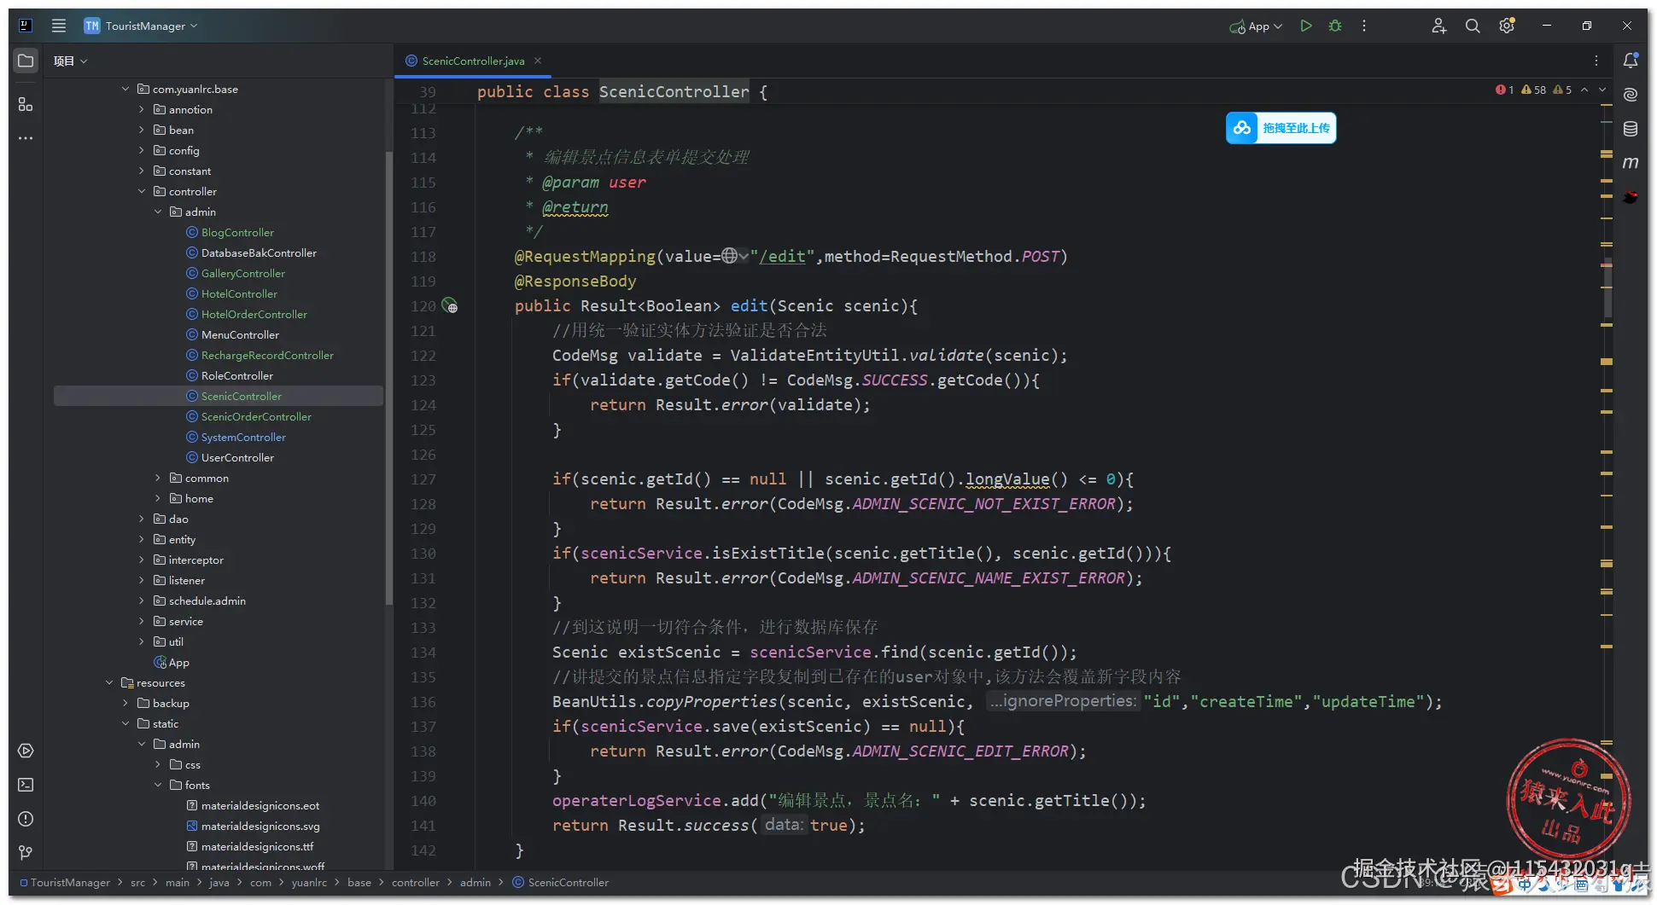1657x905 pixels.
Task: Open the Notifications bell
Action: (1631, 61)
